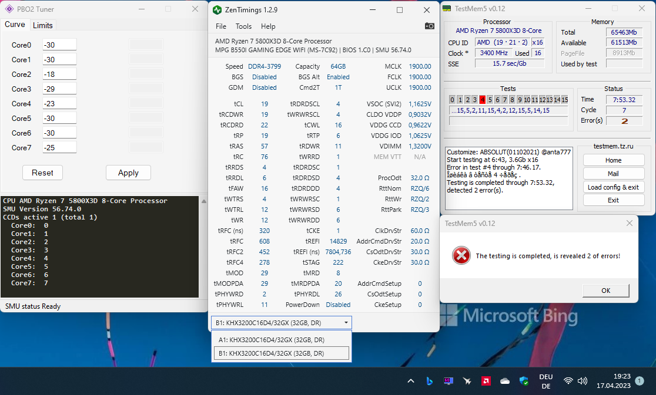
Task: Open Windows Security shield tray icon
Action: (524, 381)
